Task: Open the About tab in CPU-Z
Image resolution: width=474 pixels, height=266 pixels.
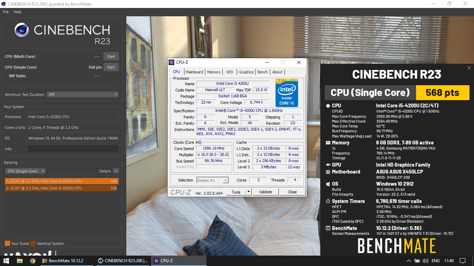Action: pyautogui.click(x=277, y=72)
